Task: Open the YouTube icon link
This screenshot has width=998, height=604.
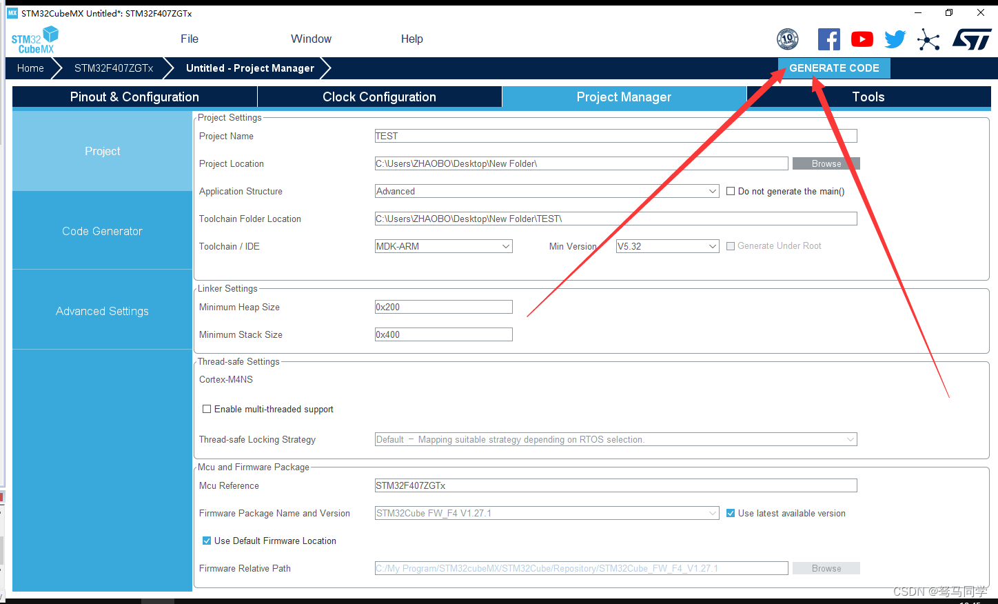Action: coord(862,39)
